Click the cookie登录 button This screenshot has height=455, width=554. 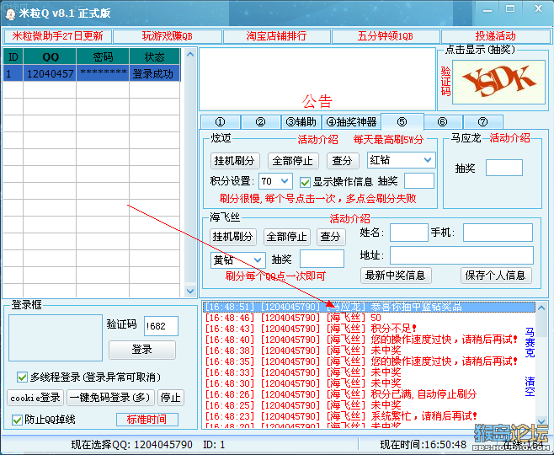[x=35, y=398]
